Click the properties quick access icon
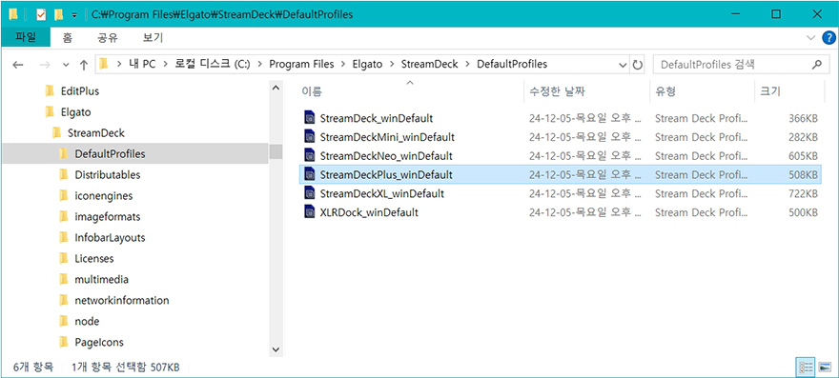The width and height of the screenshot is (839, 378). pos(41,14)
